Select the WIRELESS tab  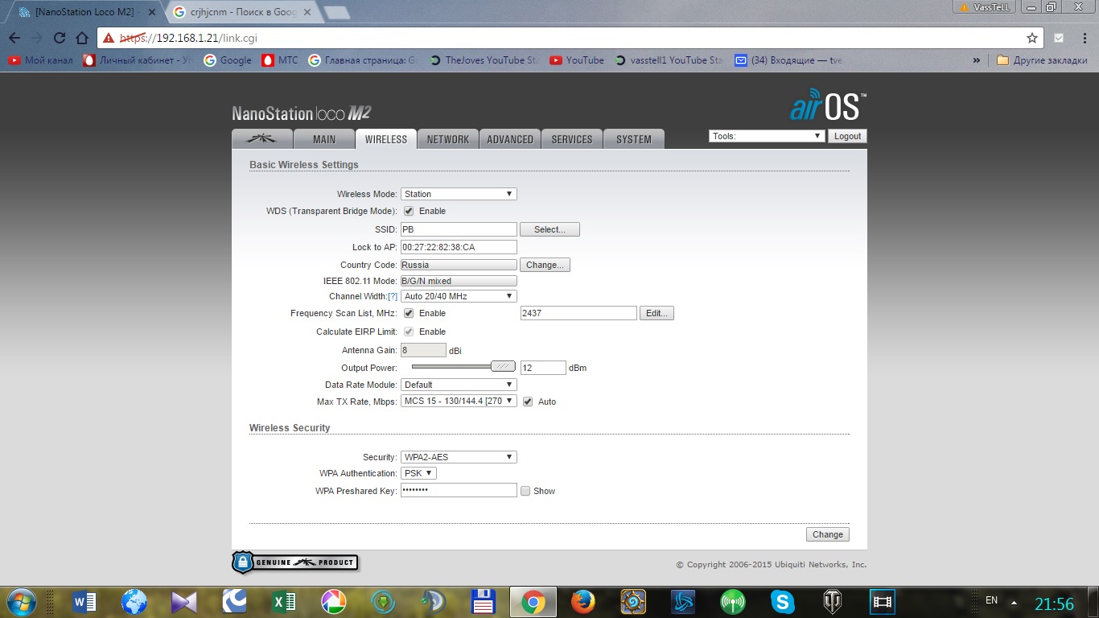pyautogui.click(x=386, y=138)
